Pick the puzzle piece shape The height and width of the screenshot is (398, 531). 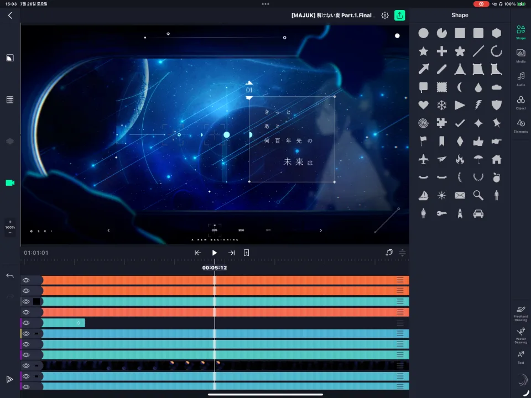[x=441, y=123]
